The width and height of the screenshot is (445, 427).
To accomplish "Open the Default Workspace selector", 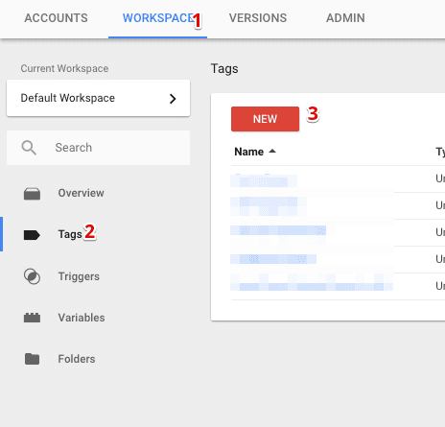I will point(98,98).
